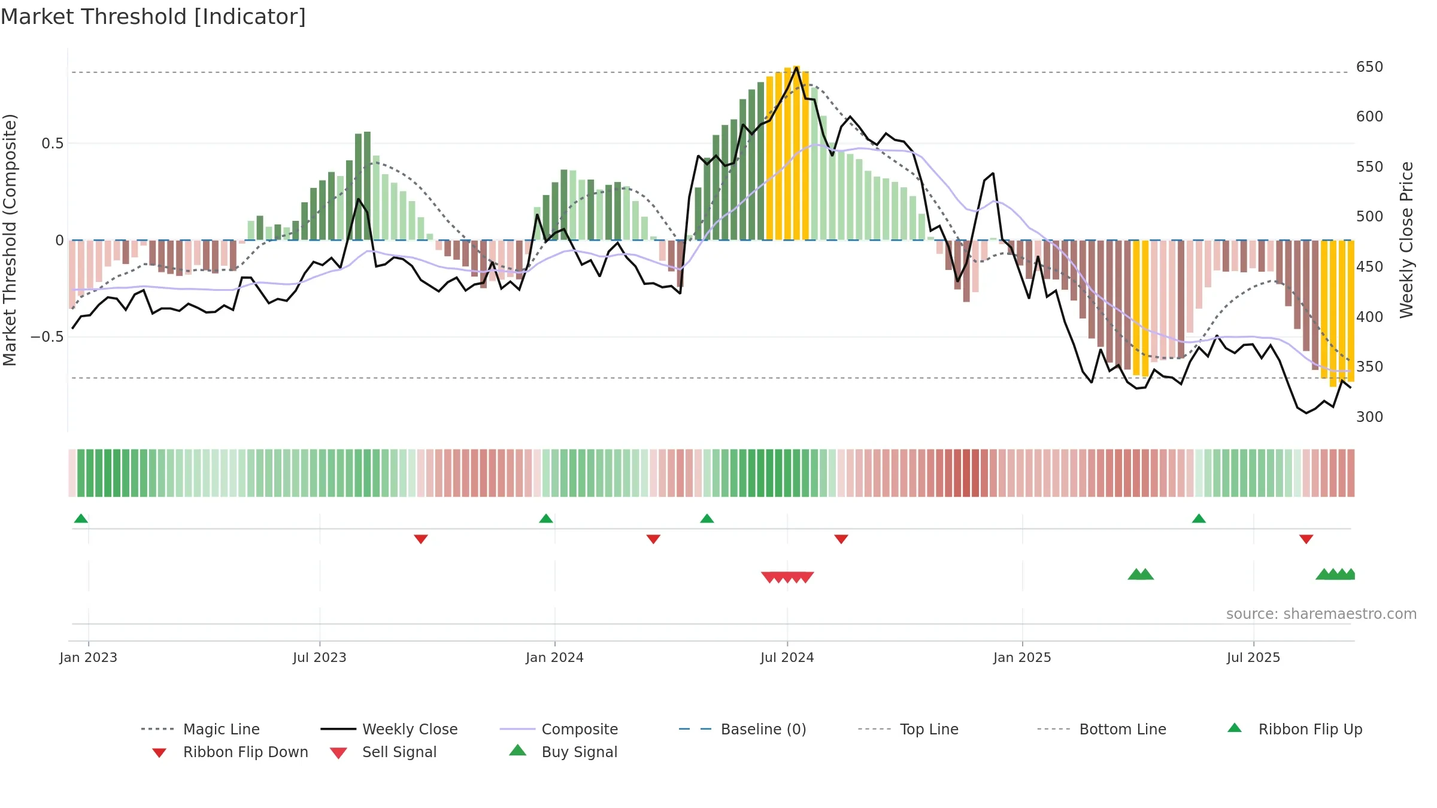Click the 500 price axis tick
This screenshot has width=1437, height=808.
(1370, 217)
